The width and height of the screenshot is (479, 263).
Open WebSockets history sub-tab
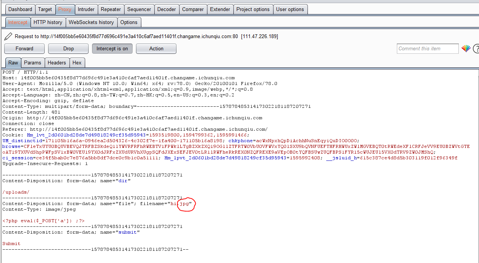tap(91, 22)
